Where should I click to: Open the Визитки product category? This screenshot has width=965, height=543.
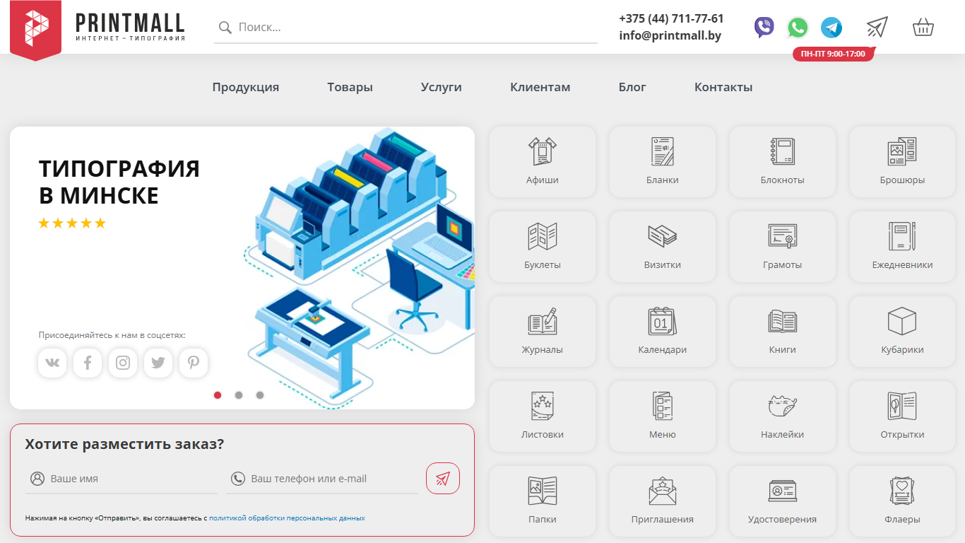click(x=663, y=247)
